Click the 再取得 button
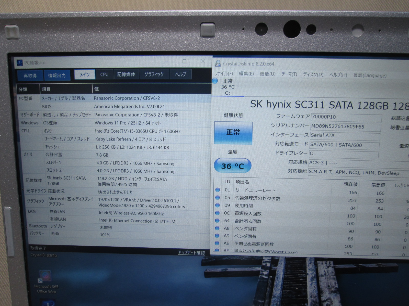This screenshot has height=306, width=409. point(30,75)
